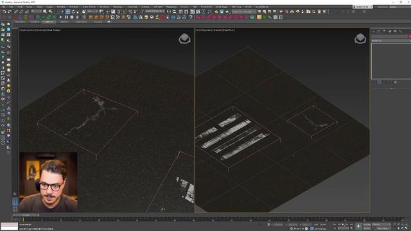Click Configure Modifier Sets below the stack
Image resolution: width=411 pixels, height=231 pixels.
coord(396,82)
